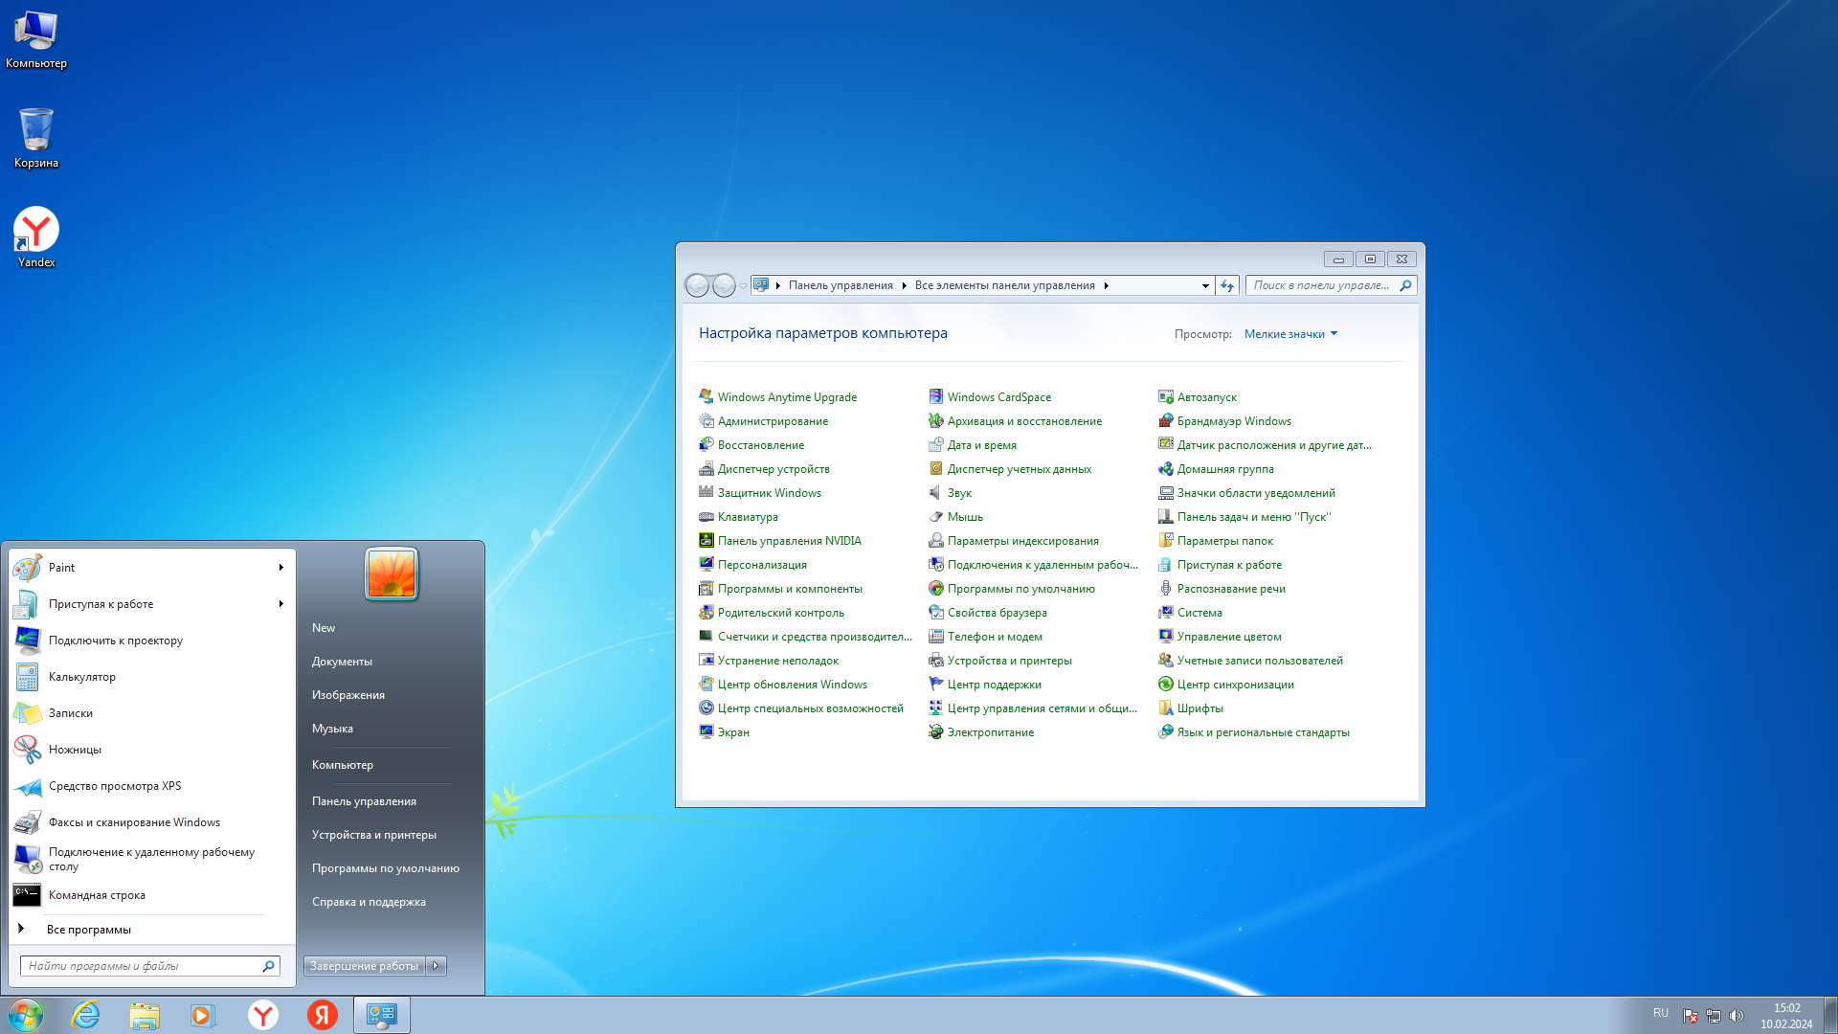The image size is (1838, 1034).
Task: Open view mode dropdown 'Мелкие значки'
Action: pyautogui.click(x=1289, y=334)
